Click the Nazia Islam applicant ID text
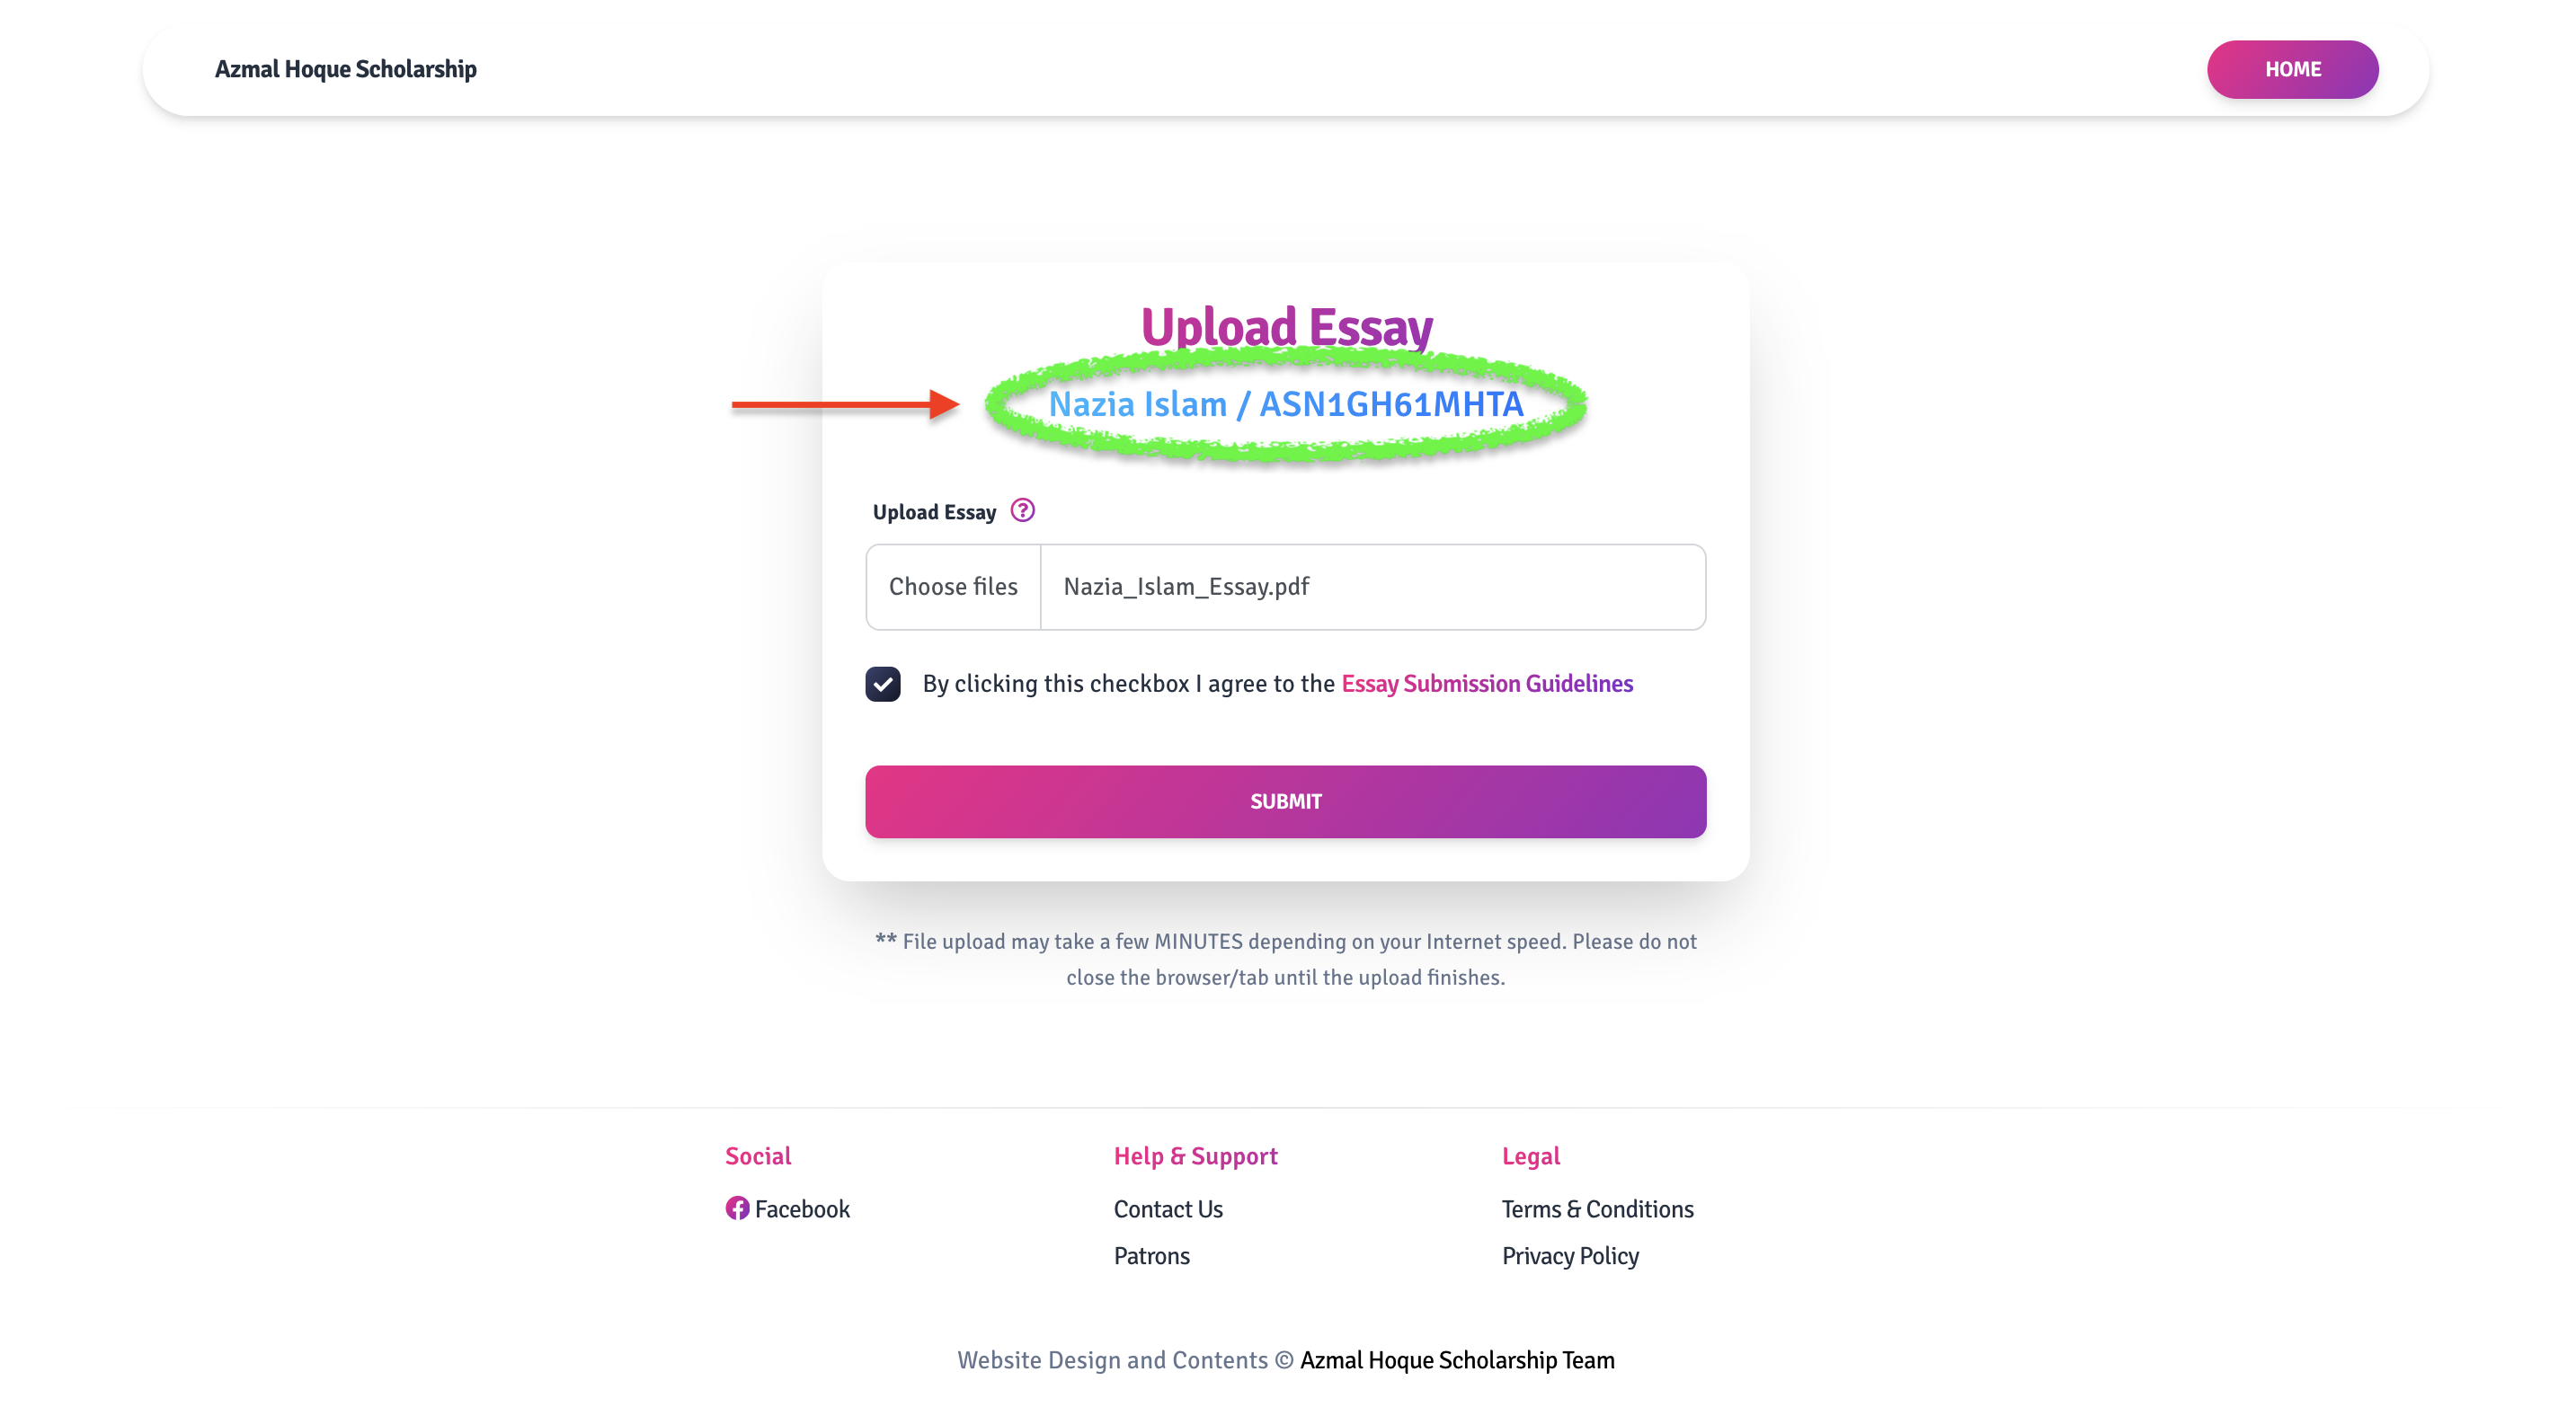The height and width of the screenshot is (1416, 2576). [x=1285, y=404]
